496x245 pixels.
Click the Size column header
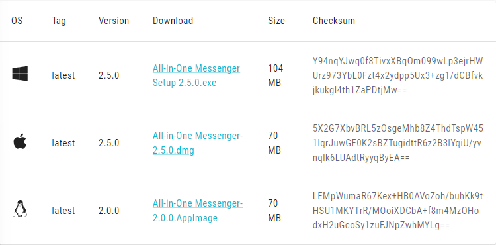point(276,21)
